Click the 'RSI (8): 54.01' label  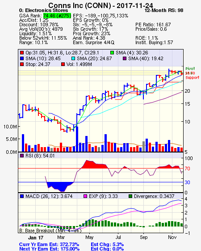click(x=40, y=156)
